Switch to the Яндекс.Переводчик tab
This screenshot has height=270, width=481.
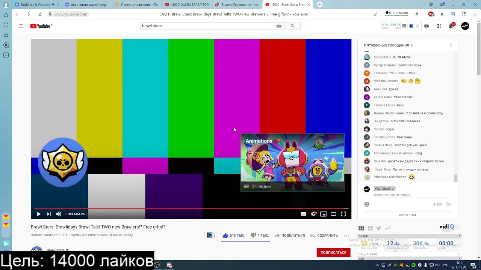(238, 4)
